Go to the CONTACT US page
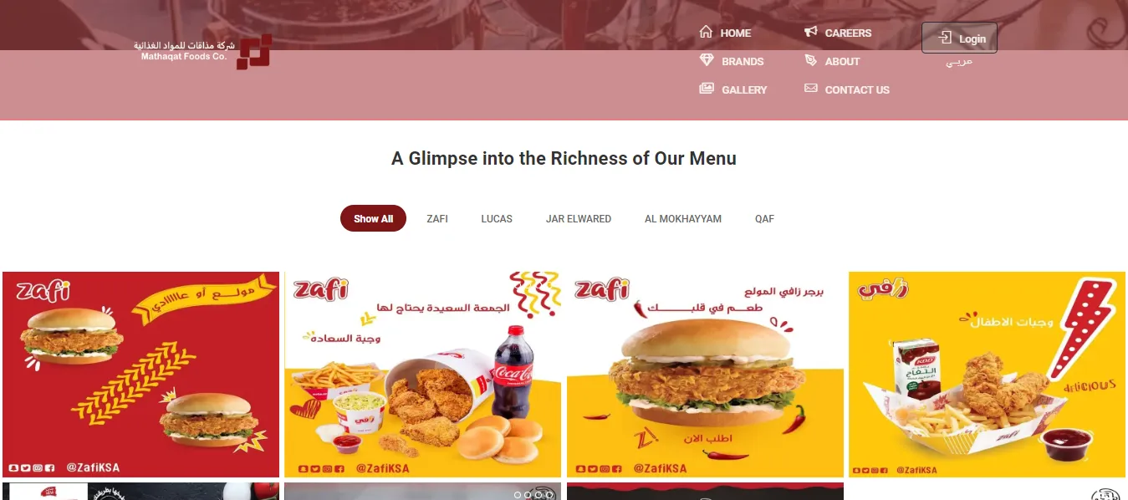1128x500 pixels. point(857,89)
